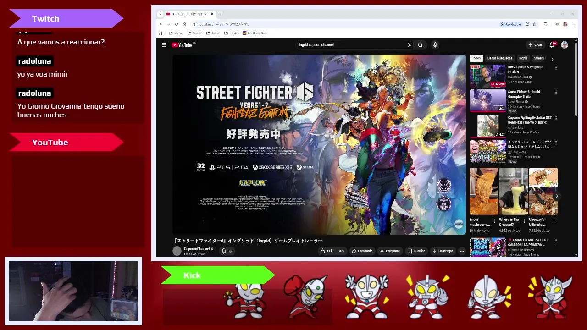Open the Chrome three-dot menu
The height and width of the screenshot is (330, 587).
(x=573, y=24)
